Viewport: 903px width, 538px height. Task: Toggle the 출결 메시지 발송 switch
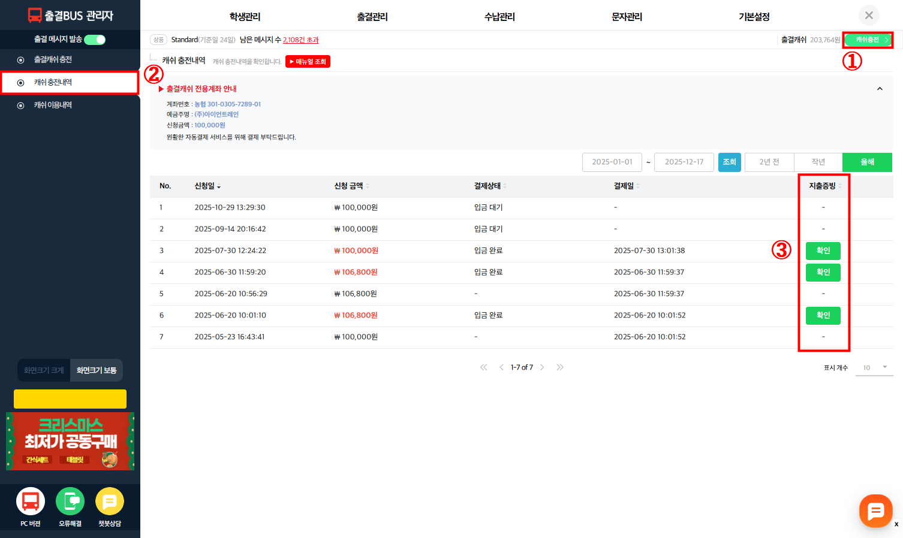(x=95, y=40)
